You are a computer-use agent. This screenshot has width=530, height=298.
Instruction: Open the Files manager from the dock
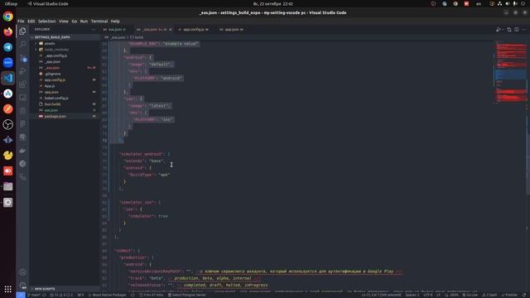pos(7,186)
